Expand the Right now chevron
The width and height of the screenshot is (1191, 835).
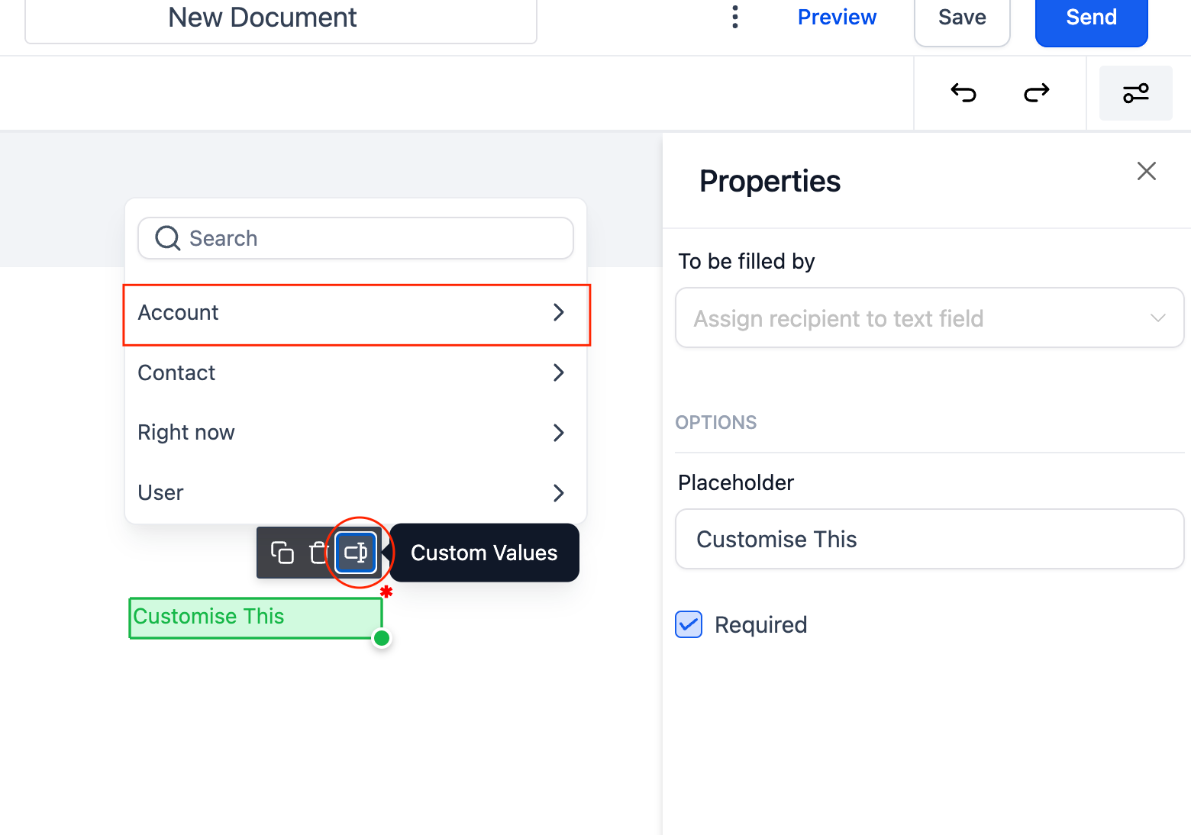pyautogui.click(x=558, y=433)
